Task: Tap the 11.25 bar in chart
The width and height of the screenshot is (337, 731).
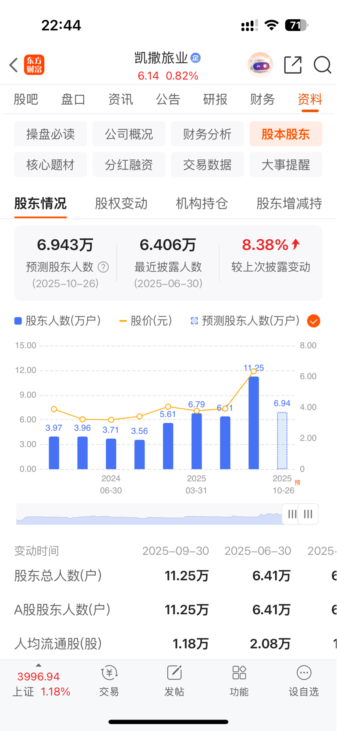Action: pos(254,423)
